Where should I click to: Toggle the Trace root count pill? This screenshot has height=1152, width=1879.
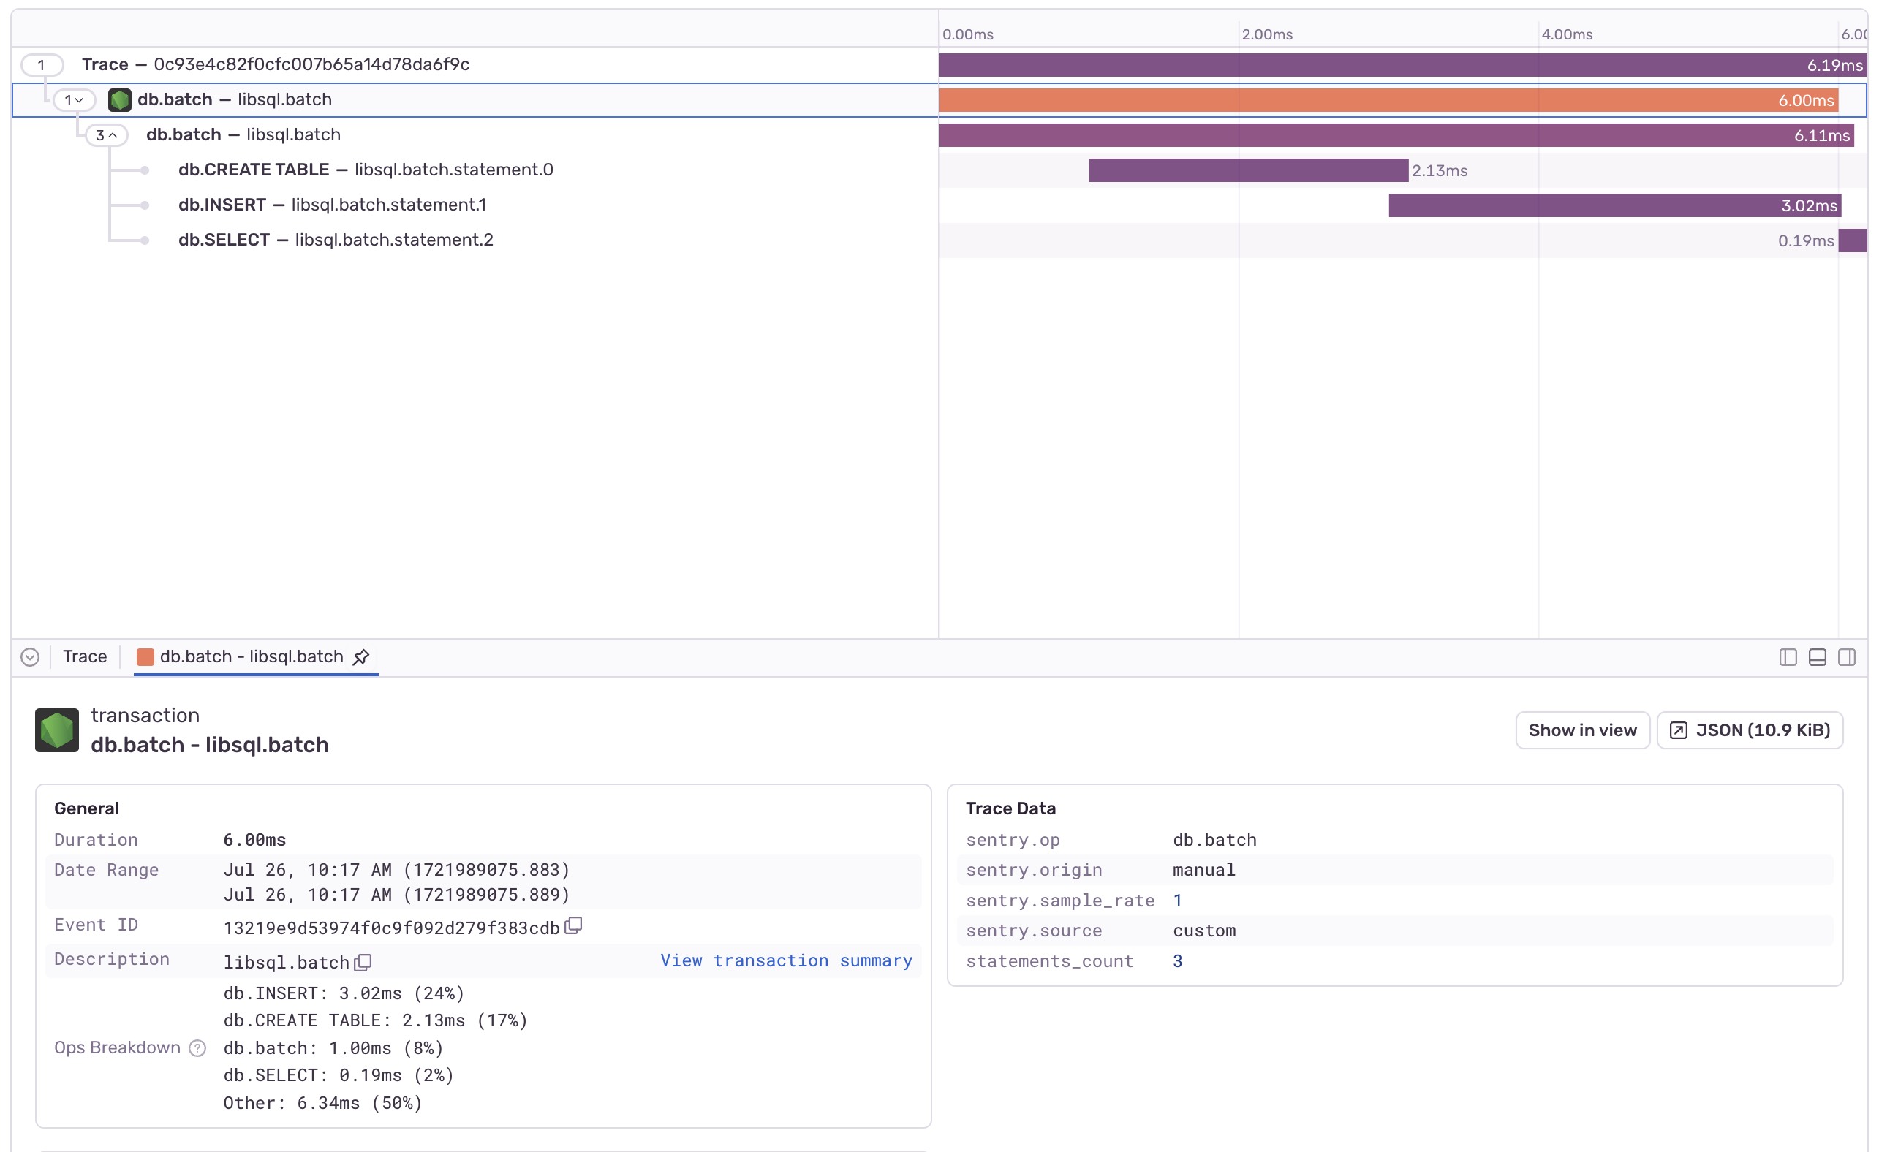click(x=41, y=65)
